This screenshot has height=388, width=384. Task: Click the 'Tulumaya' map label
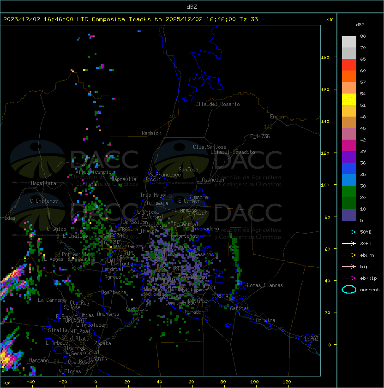pos(157,203)
